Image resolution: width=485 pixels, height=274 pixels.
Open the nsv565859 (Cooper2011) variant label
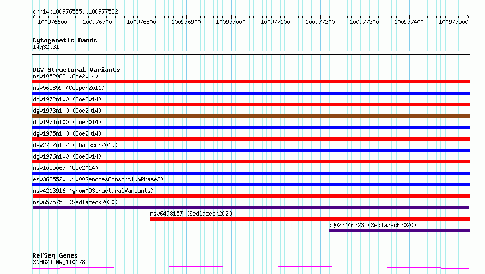(x=69, y=88)
